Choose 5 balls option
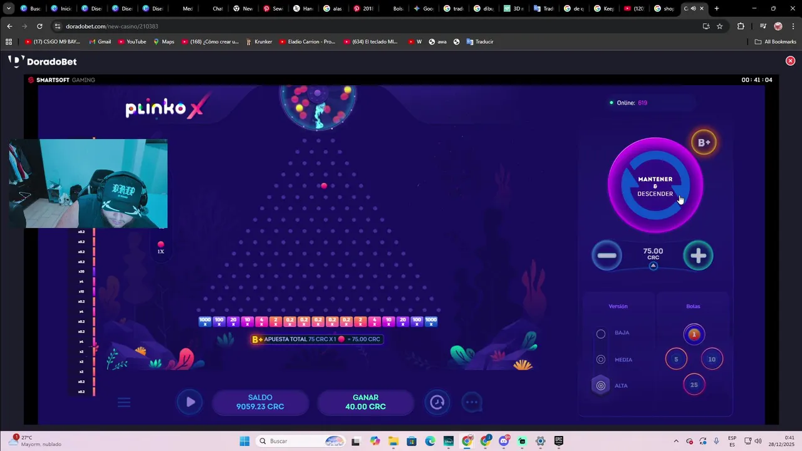 (x=676, y=360)
